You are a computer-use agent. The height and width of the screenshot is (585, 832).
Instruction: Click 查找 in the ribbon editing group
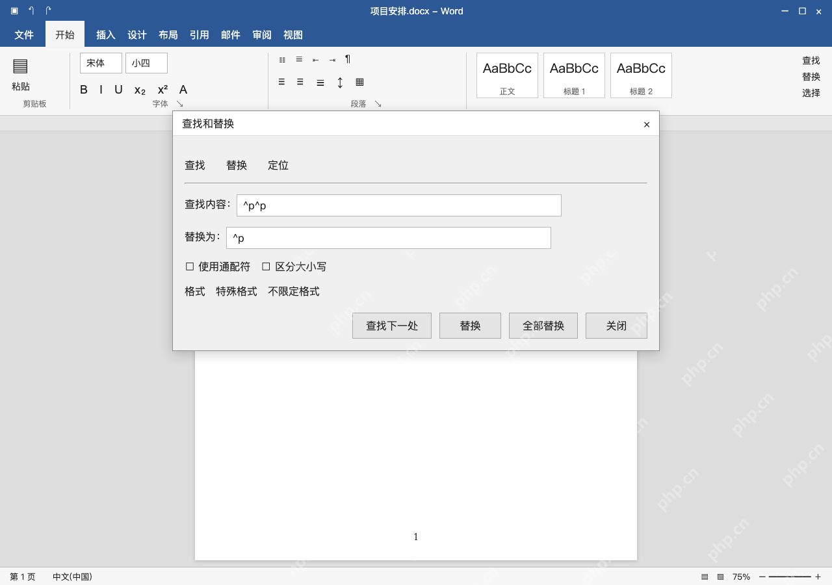coord(811,60)
